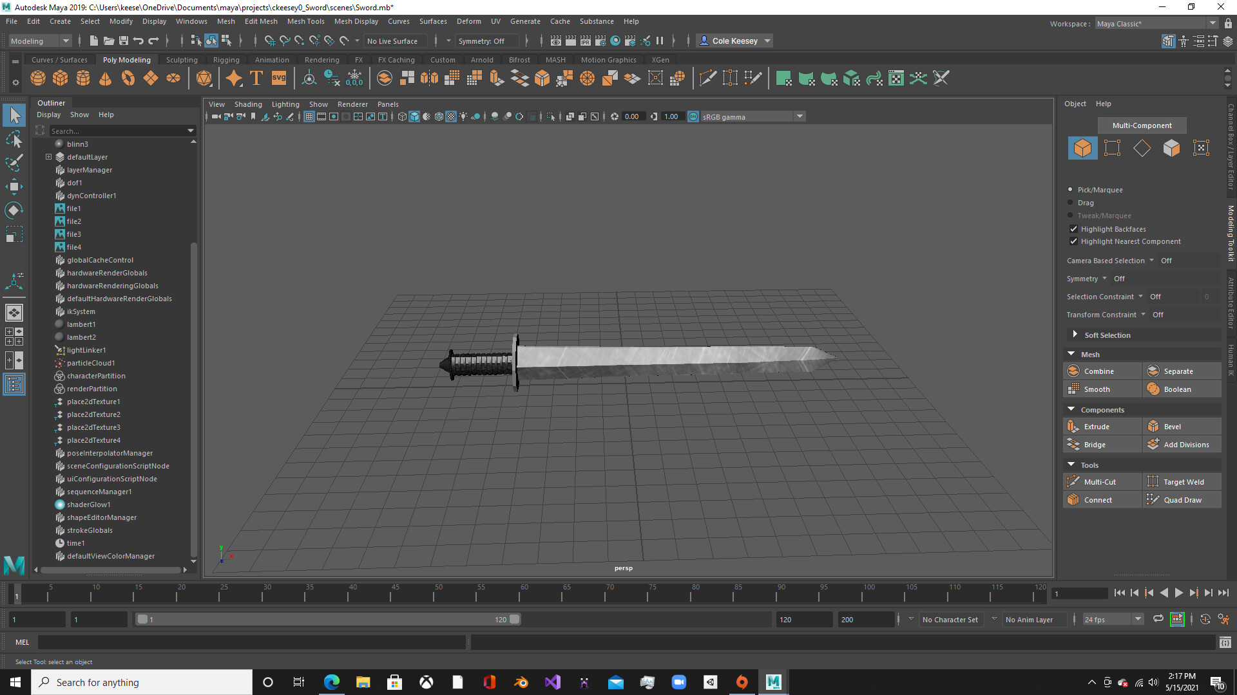Open the Mesh Tools menu

pyautogui.click(x=306, y=21)
